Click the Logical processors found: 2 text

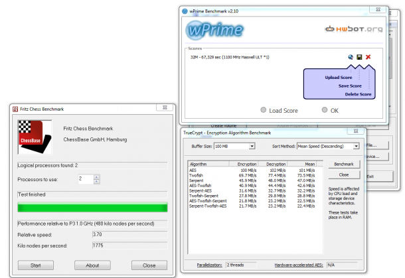click(x=48, y=165)
